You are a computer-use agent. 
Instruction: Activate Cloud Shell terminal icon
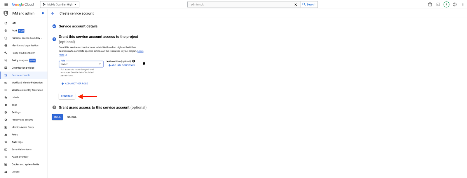pos(438,4)
